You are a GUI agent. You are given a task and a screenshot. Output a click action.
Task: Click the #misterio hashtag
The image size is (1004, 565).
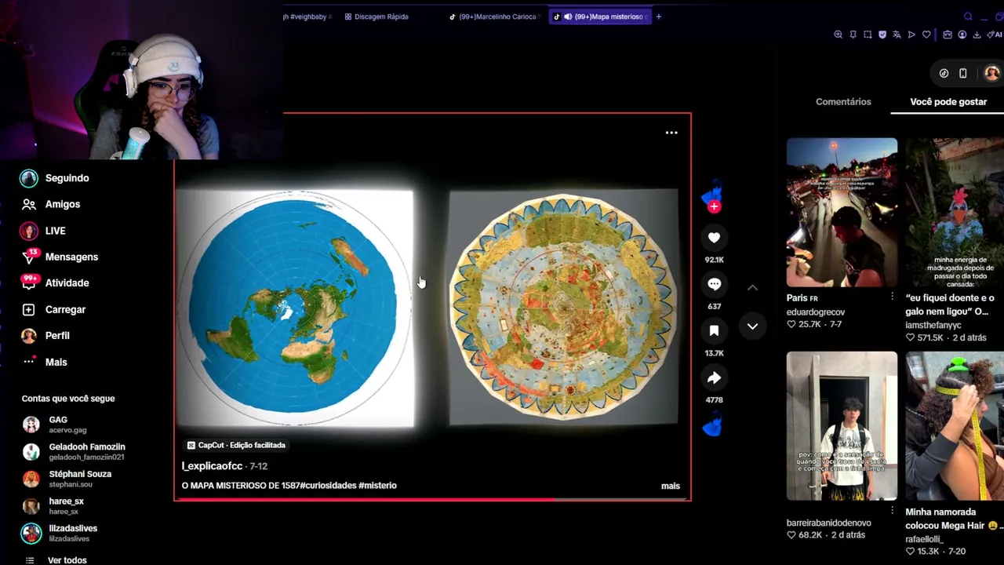pos(377,486)
